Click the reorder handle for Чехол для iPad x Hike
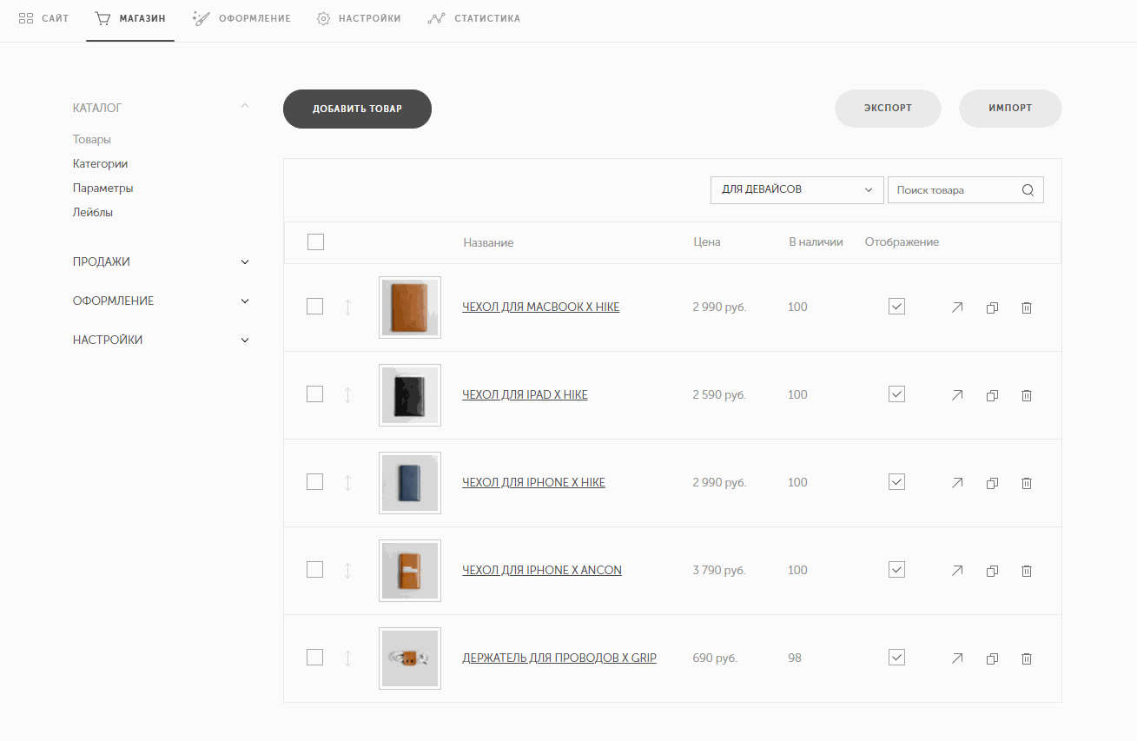This screenshot has height=741, width=1137. tap(347, 395)
